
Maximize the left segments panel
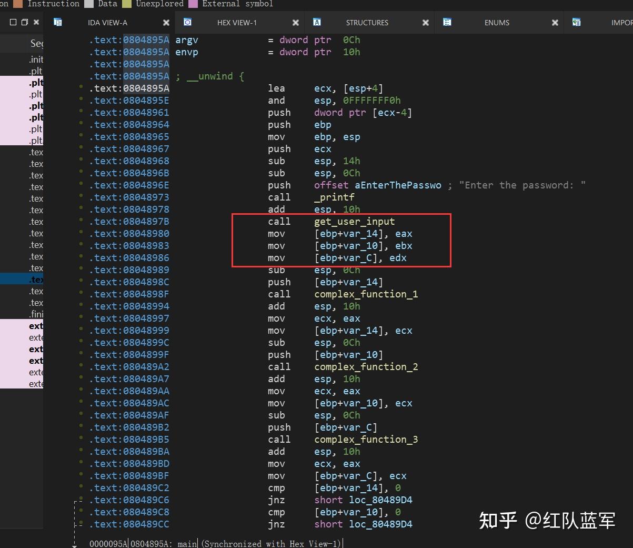[13, 22]
